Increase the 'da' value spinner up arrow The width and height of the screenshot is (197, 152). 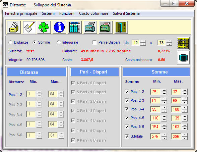(x=143, y=41)
